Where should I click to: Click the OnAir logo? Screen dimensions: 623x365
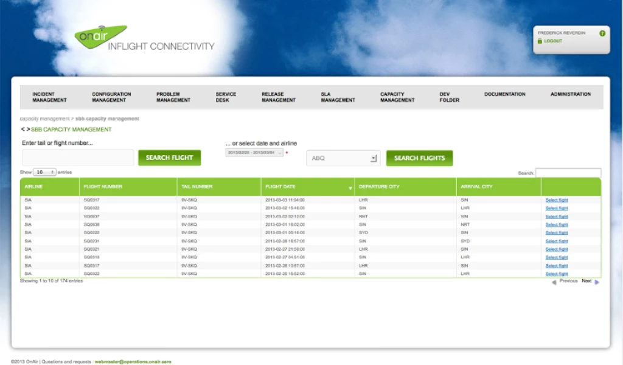click(x=100, y=36)
